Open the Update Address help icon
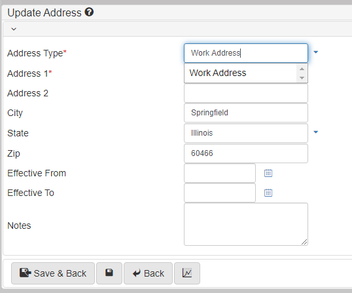The image size is (352, 293). (89, 12)
